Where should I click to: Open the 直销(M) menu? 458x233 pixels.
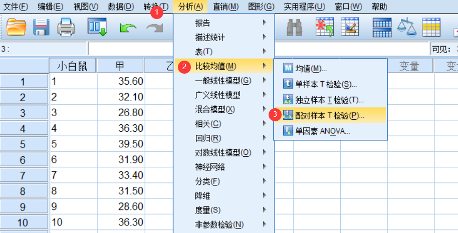[x=226, y=7]
